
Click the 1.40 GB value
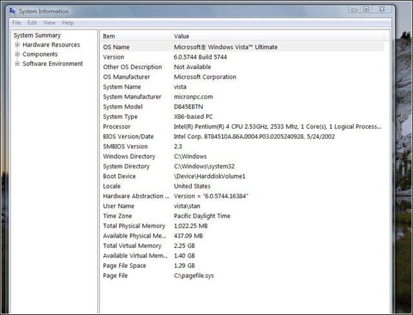tap(184, 256)
